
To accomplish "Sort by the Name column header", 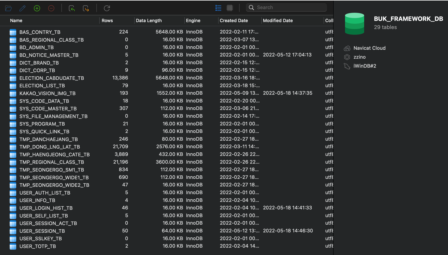I will tap(16, 20).
